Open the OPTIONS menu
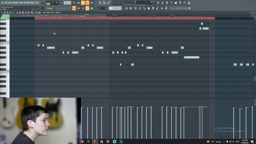 click(27, 3)
